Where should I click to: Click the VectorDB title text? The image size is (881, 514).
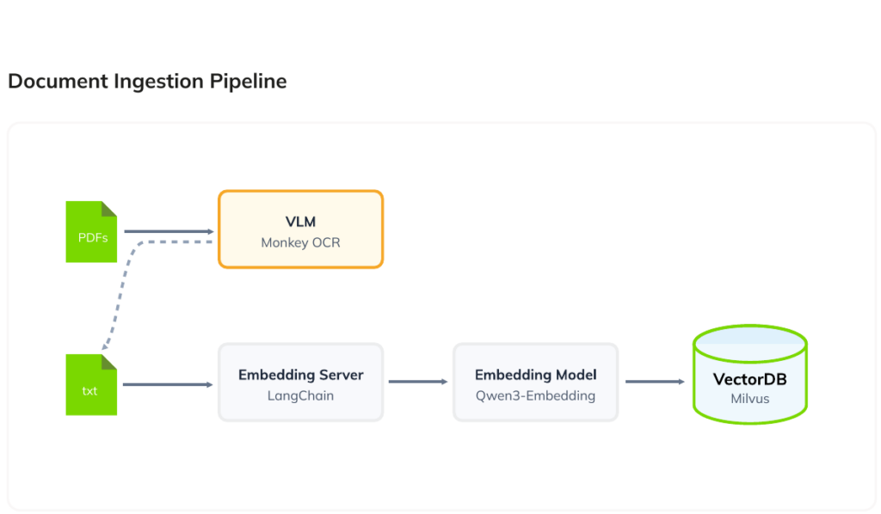tap(750, 379)
